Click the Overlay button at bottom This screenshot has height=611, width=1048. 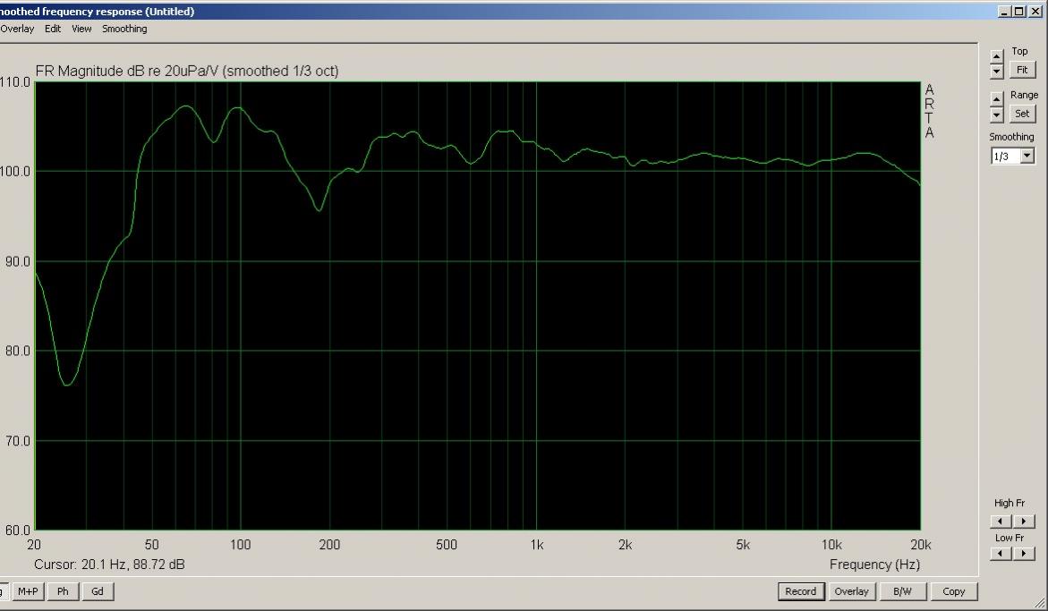pyautogui.click(x=851, y=591)
